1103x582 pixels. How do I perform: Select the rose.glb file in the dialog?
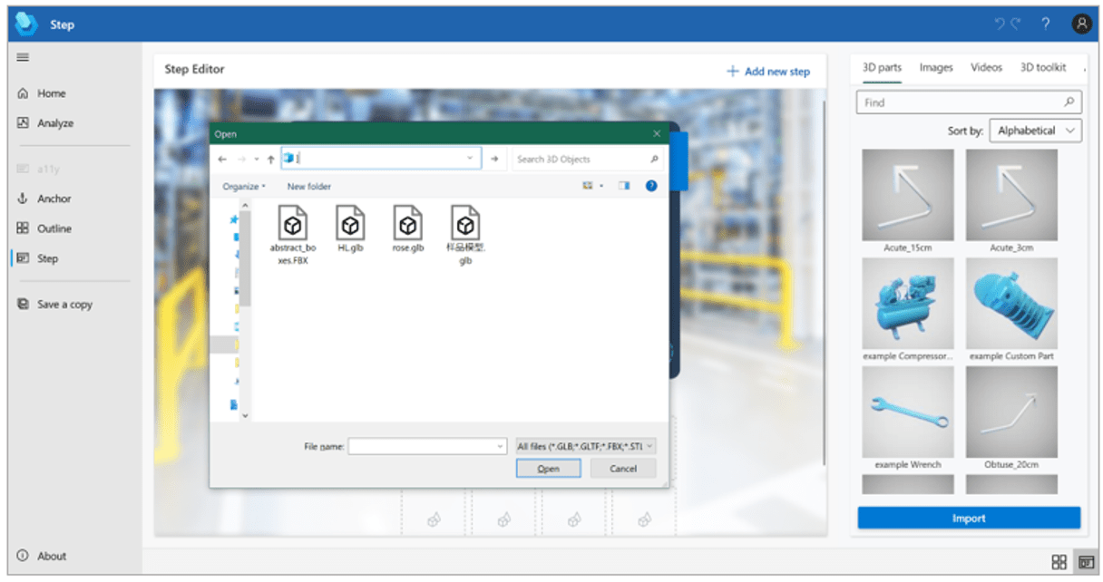[407, 227]
